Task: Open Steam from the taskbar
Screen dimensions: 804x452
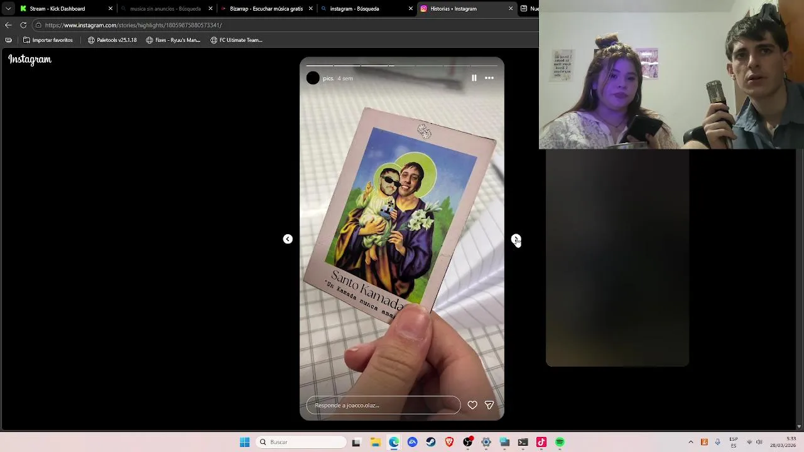Action: [x=431, y=442]
